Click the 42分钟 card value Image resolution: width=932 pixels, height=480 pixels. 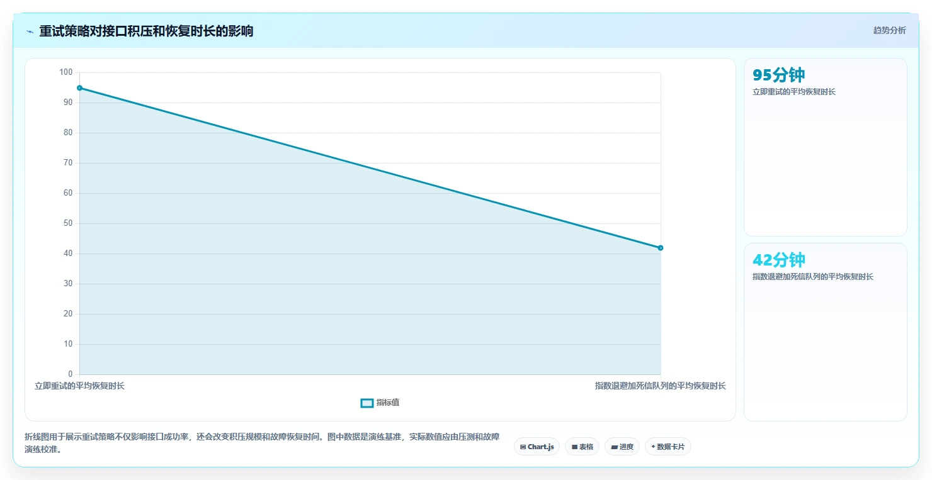click(779, 260)
